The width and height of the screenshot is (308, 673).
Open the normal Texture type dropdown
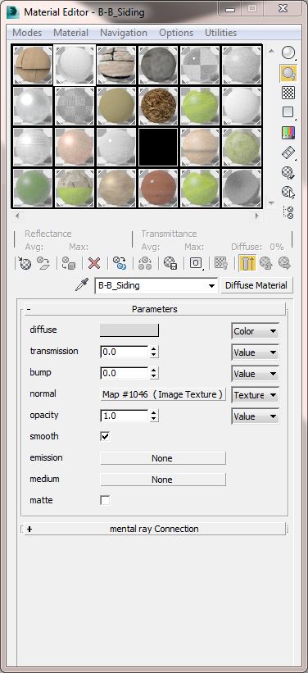tap(256, 395)
